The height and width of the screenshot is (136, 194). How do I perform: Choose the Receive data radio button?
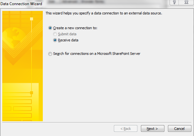click(x=55, y=40)
